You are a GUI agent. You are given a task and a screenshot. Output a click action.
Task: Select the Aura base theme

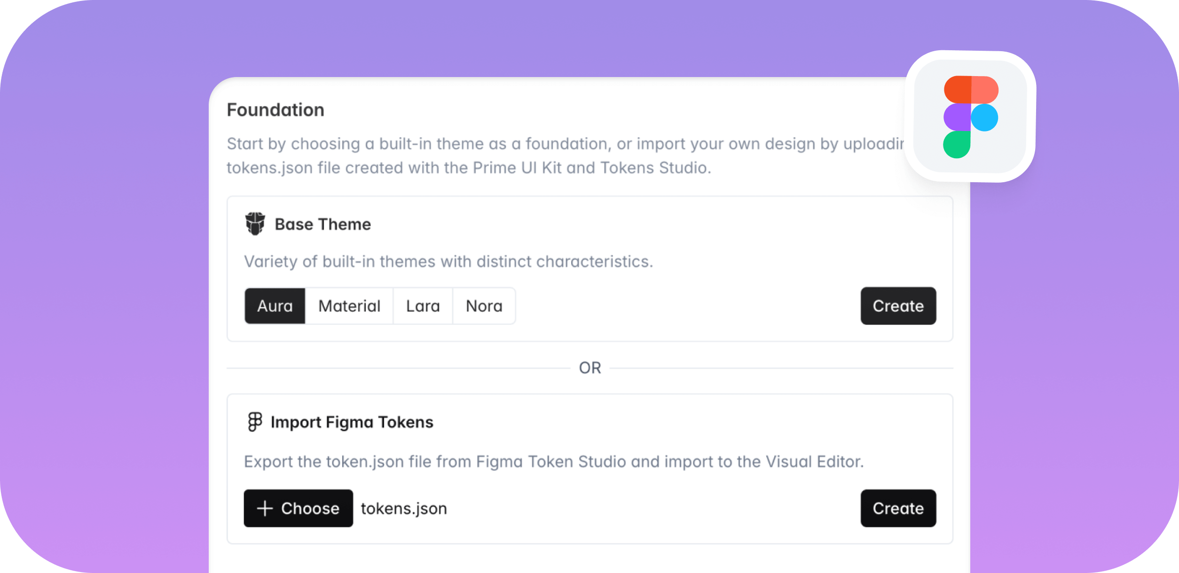pos(275,306)
